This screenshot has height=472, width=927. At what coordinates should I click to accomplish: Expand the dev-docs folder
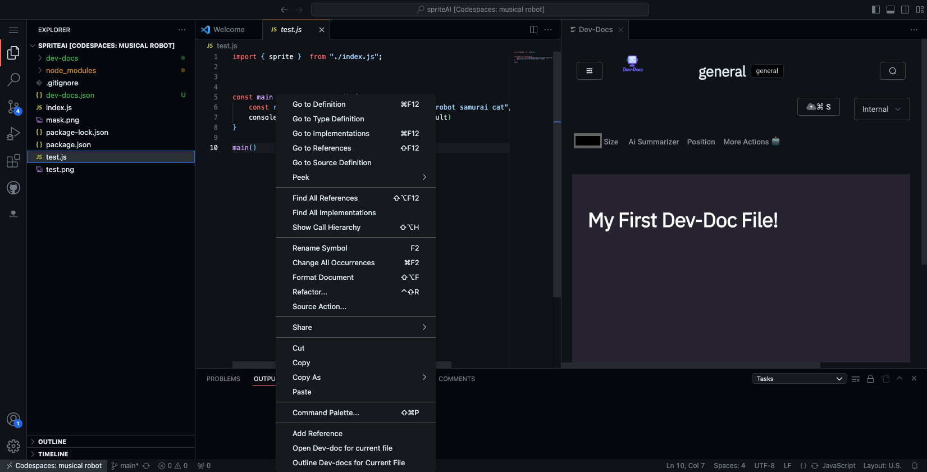point(62,58)
